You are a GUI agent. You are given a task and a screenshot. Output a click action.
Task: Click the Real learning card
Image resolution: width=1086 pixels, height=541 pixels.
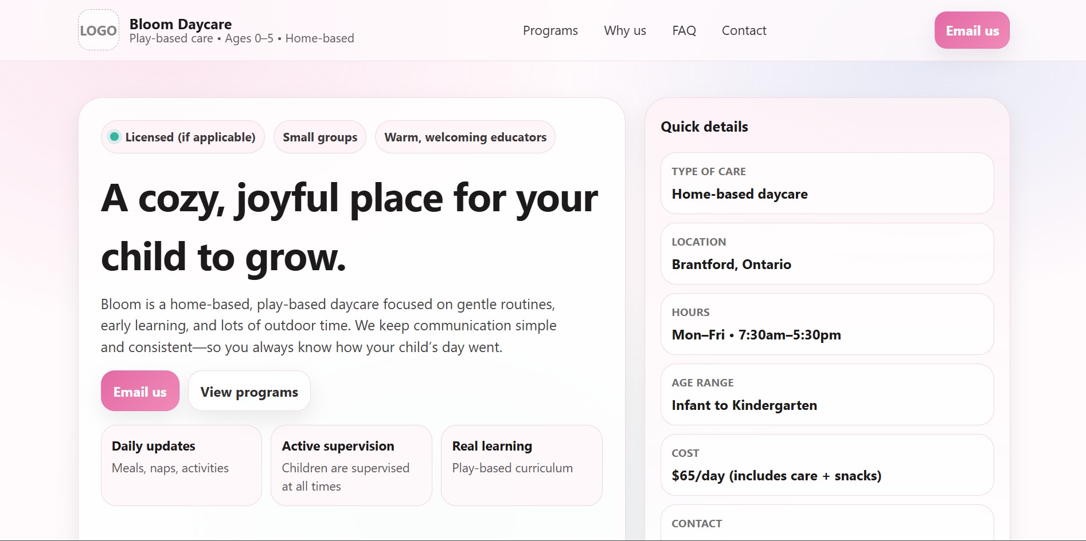[x=521, y=465]
